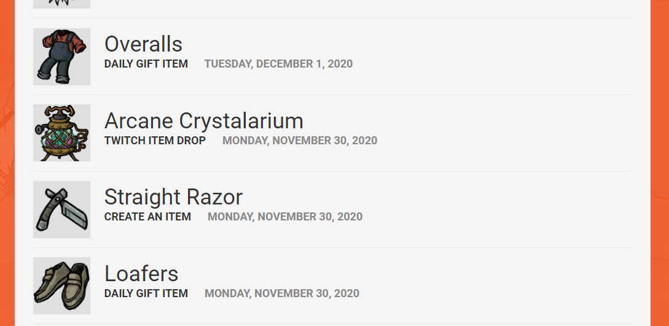
Task: Open the Overalls item title
Action: click(x=143, y=44)
